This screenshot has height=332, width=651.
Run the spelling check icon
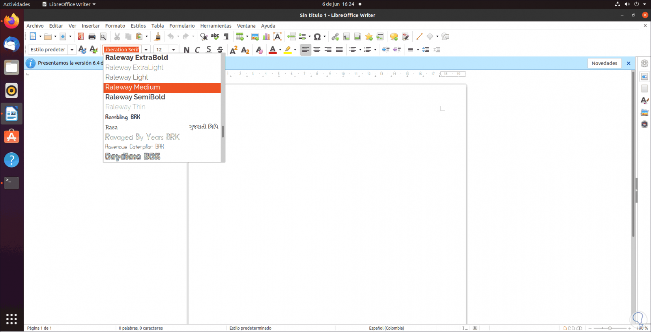215,37
